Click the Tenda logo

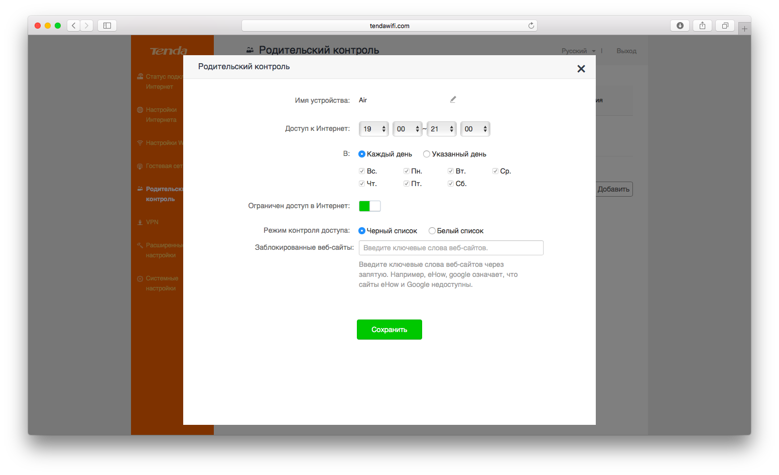pos(169,51)
